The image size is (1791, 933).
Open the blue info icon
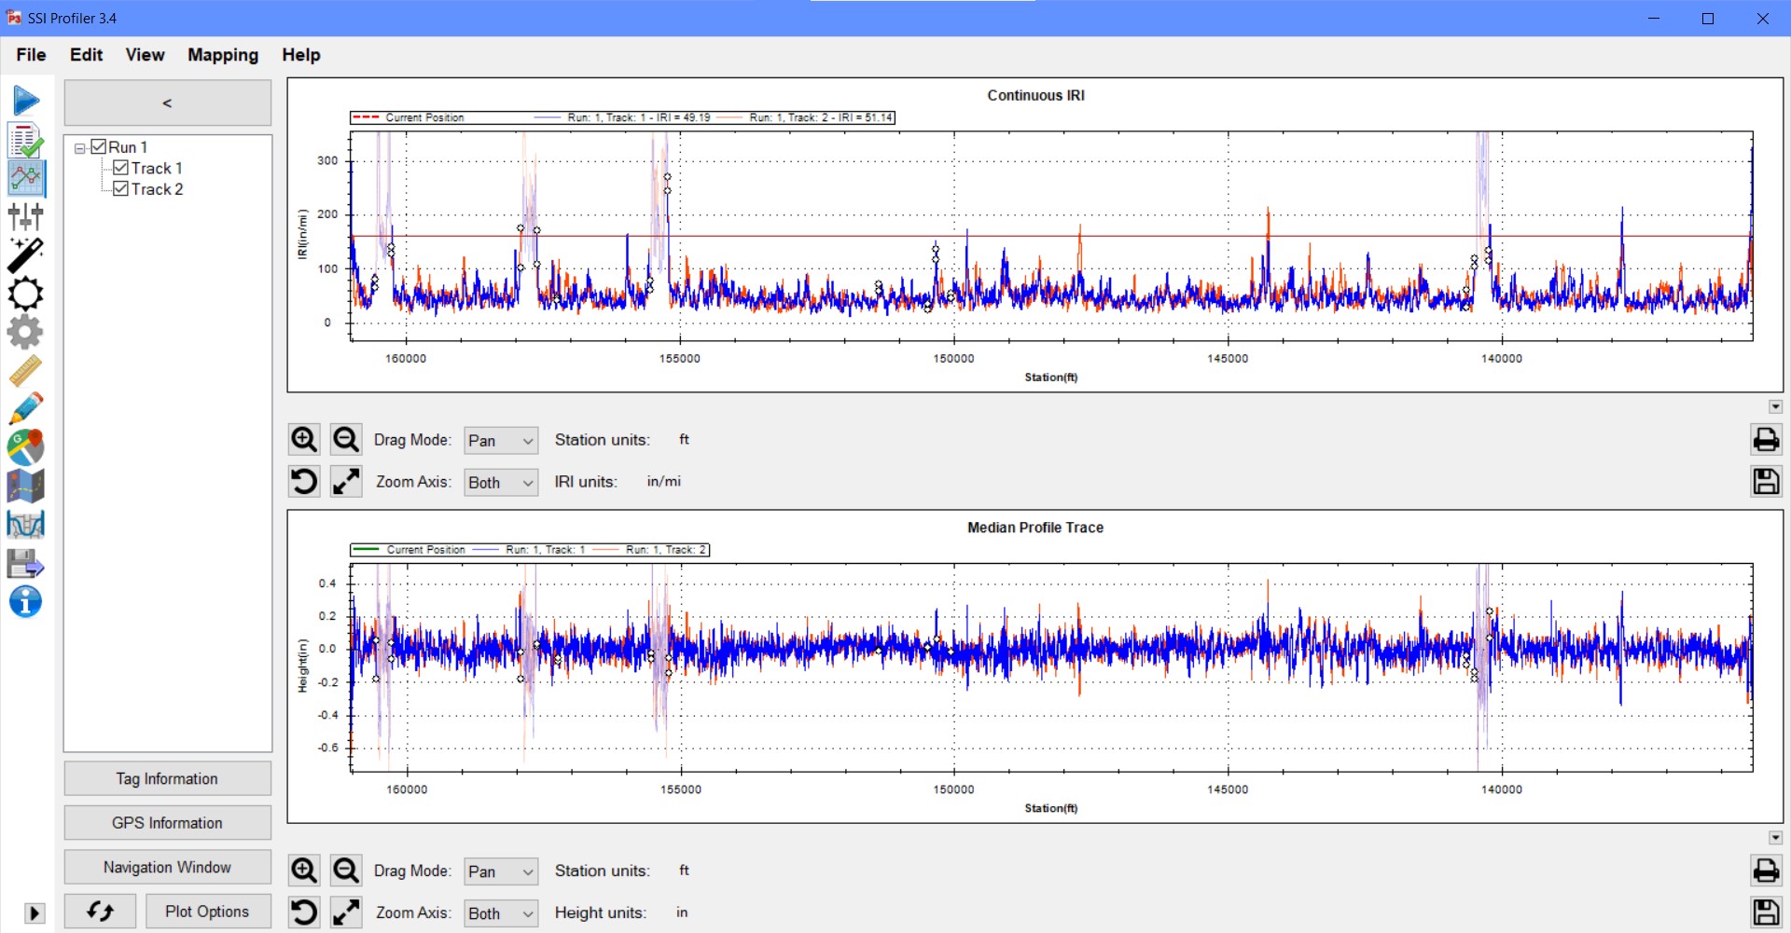tap(26, 602)
